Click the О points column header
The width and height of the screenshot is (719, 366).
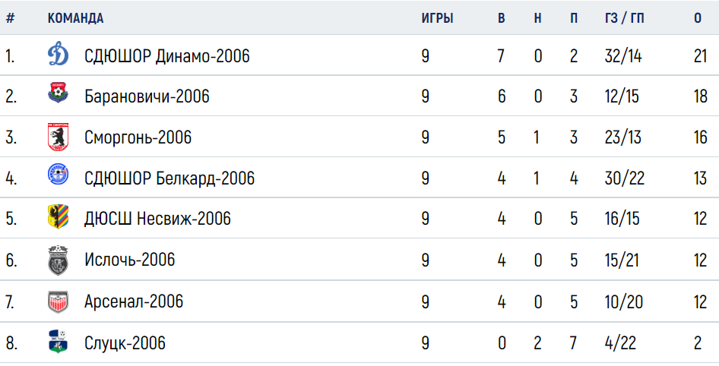698,18
